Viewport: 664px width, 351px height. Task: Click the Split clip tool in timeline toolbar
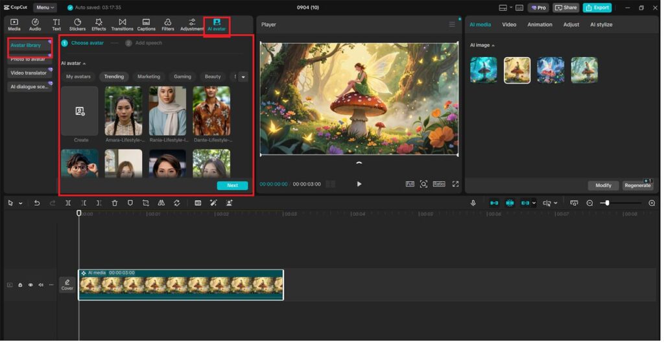(68, 203)
